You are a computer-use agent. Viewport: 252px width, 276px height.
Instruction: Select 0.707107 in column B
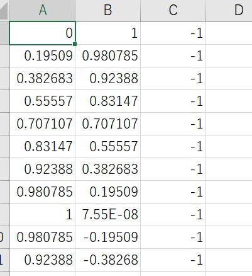click(x=107, y=124)
